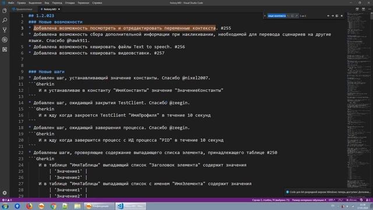Image resolution: width=373 pixels, height=210 pixels.
Task: Go to next match in find widget
Action: 333,16
